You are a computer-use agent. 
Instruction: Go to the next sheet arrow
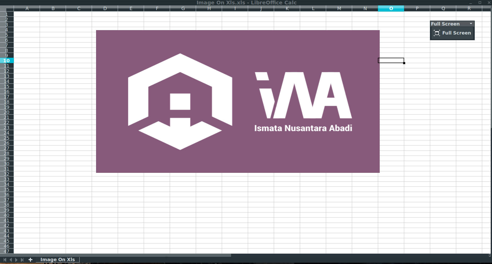16,260
